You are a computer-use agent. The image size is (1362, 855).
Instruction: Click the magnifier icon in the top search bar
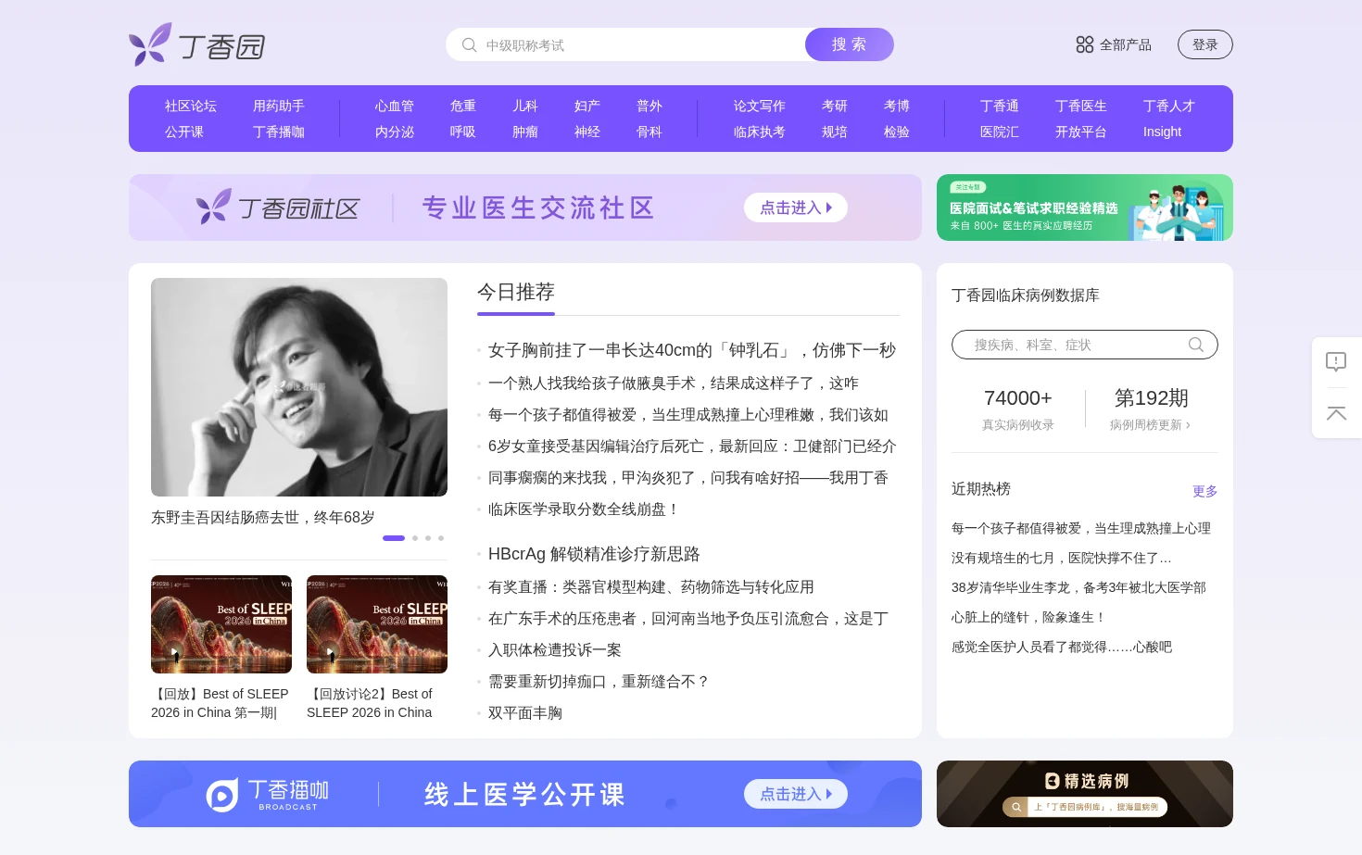(469, 44)
